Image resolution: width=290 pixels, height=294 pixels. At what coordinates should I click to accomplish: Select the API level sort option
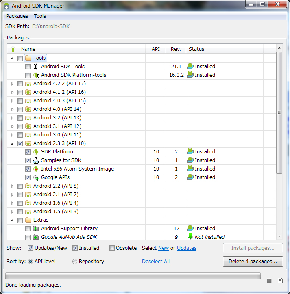pyautogui.click(x=31, y=262)
